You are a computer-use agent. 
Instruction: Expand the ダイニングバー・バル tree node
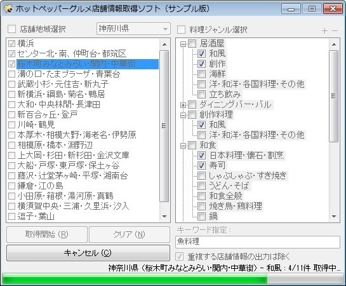183,105
